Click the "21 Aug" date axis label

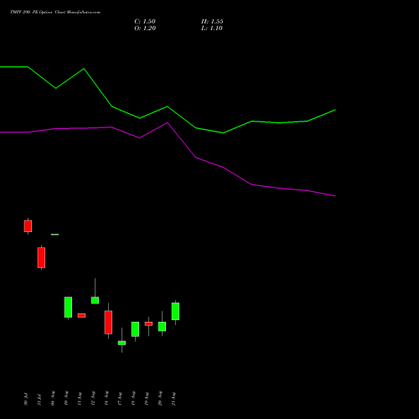click(173, 399)
